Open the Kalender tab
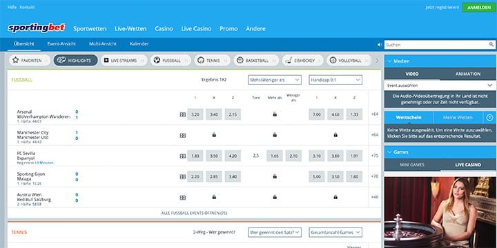 point(139,44)
